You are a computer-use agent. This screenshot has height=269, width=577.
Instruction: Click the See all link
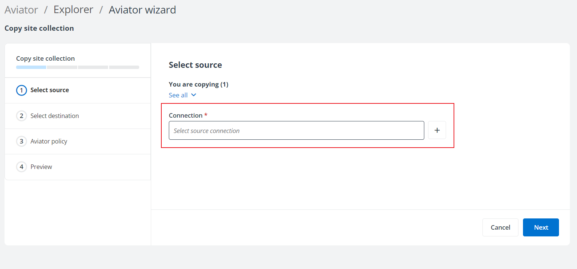tap(178, 95)
